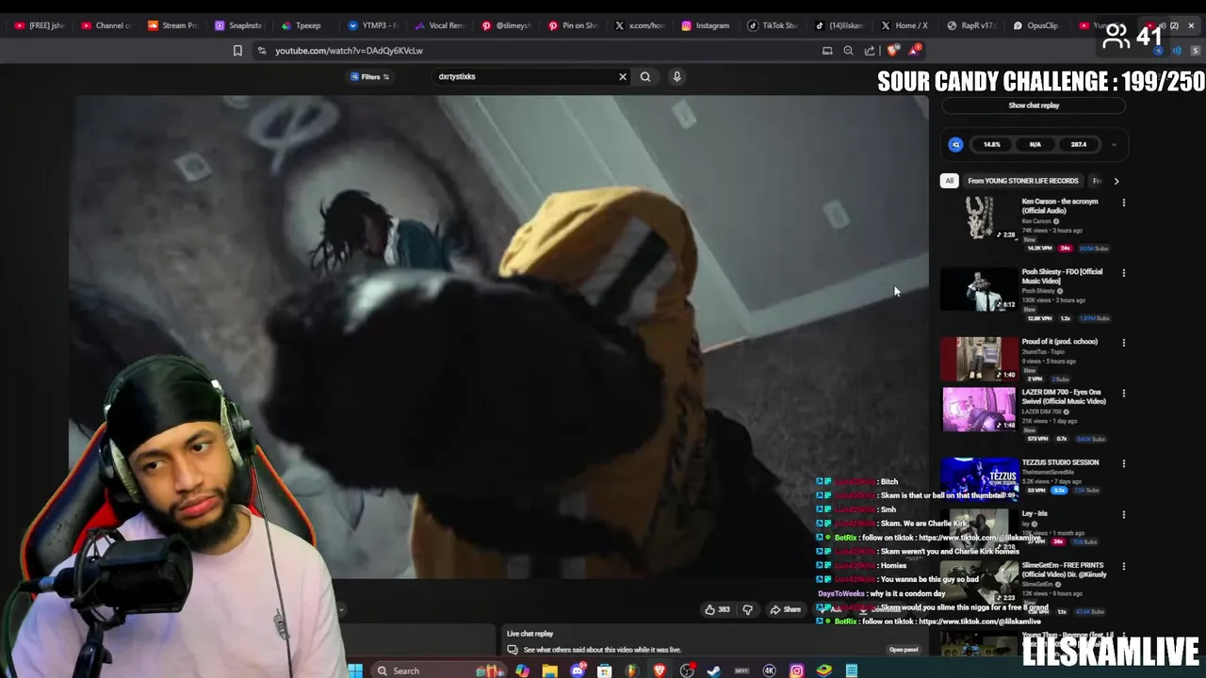This screenshot has height=678, width=1206.
Task: Open File Explorer from the taskbar
Action: [x=550, y=670]
